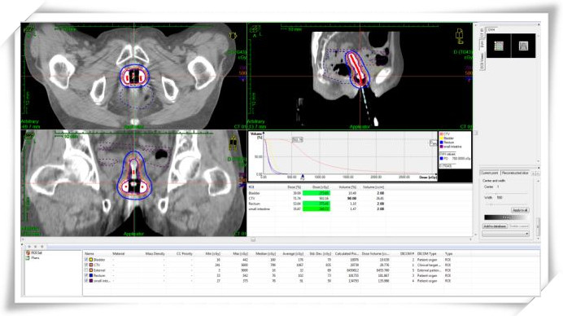This screenshot has height=316, width=563.
Task: Click the Apply to all button
Action: click(x=520, y=210)
